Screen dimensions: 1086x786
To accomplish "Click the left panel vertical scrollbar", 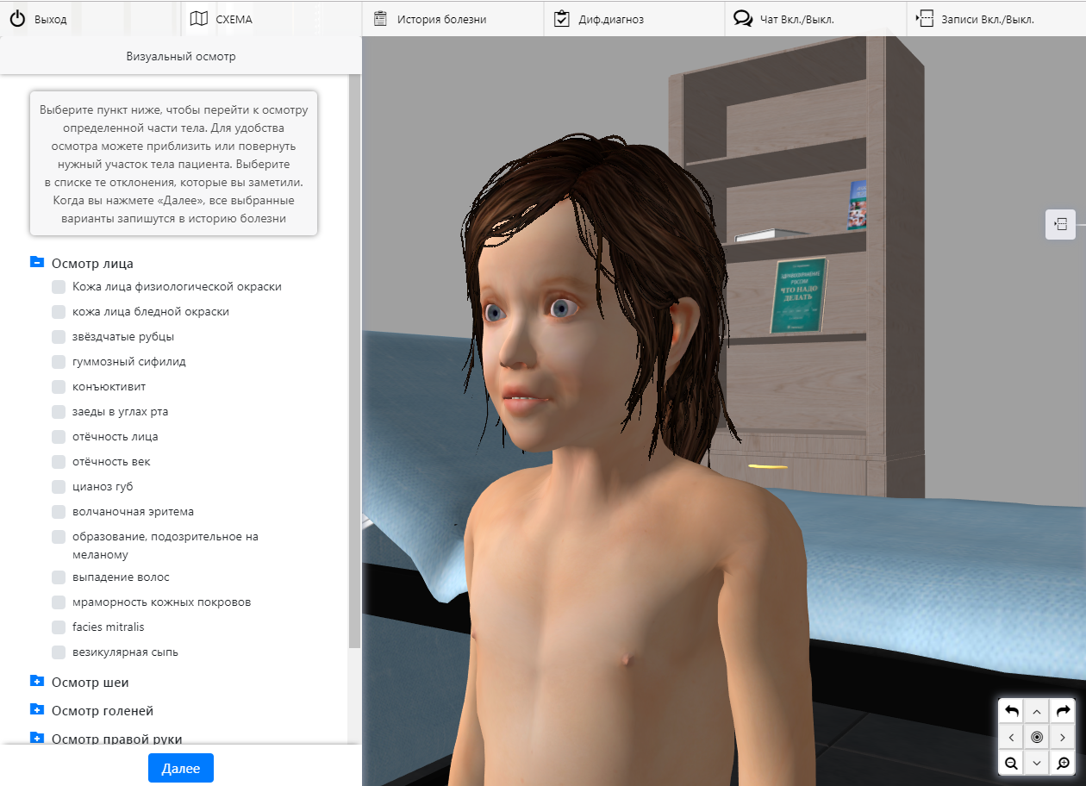I will point(354,362).
